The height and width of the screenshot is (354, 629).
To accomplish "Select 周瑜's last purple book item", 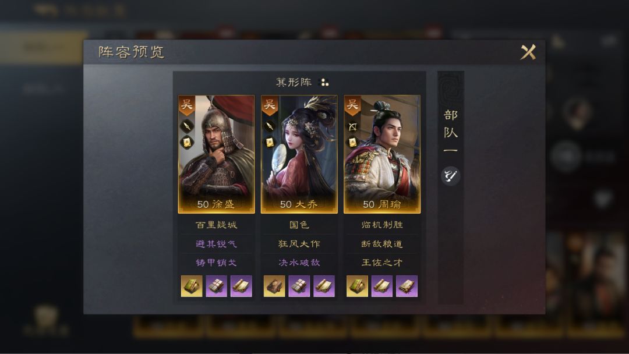I will point(407,286).
